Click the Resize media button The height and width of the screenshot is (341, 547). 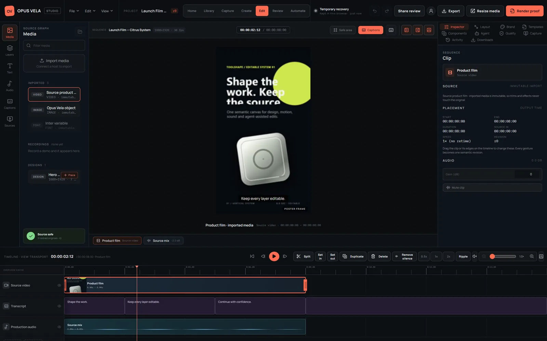[485, 11]
